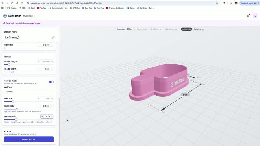
Task: Open the Channel dashboard bookmark
Action: (115, 8)
